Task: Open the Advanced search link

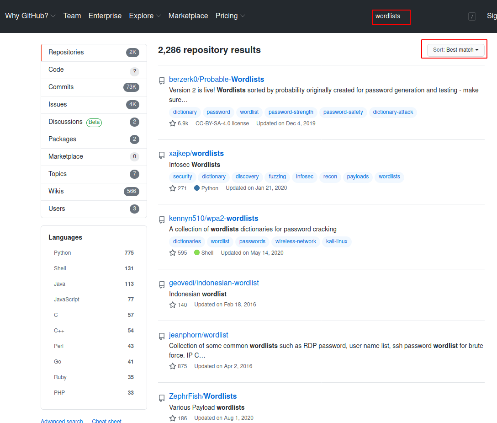Action: tap(62, 421)
